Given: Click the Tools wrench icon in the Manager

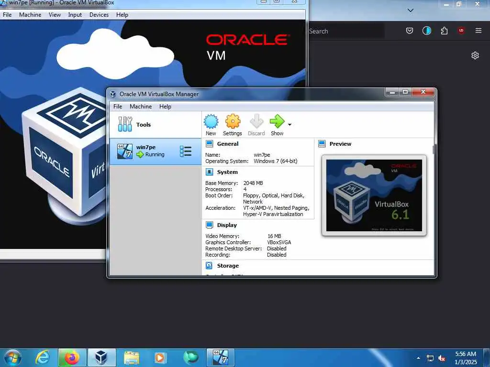Looking at the screenshot, I should pos(125,124).
